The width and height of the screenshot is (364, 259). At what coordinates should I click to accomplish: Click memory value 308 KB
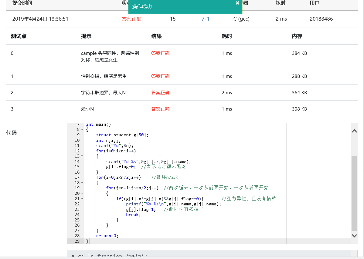(299, 109)
